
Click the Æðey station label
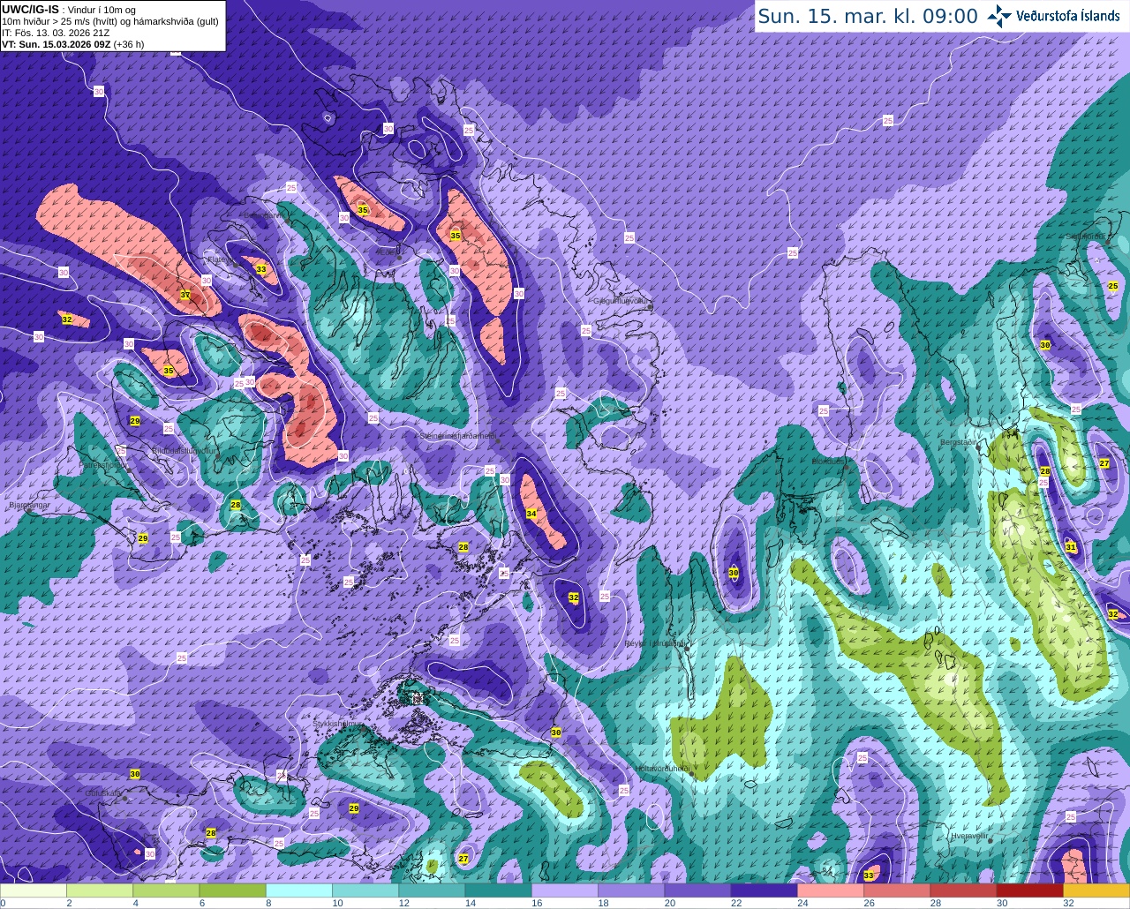388,251
